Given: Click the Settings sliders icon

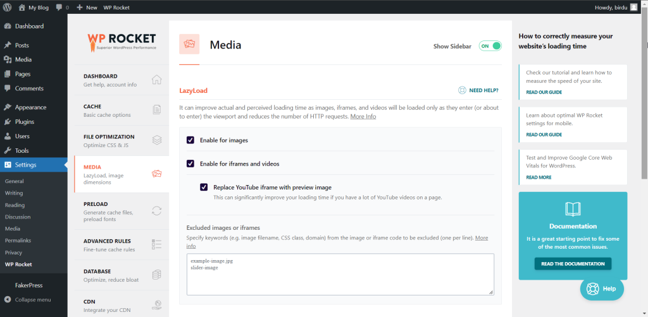Looking at the screenshot, I should coord(8,165).
